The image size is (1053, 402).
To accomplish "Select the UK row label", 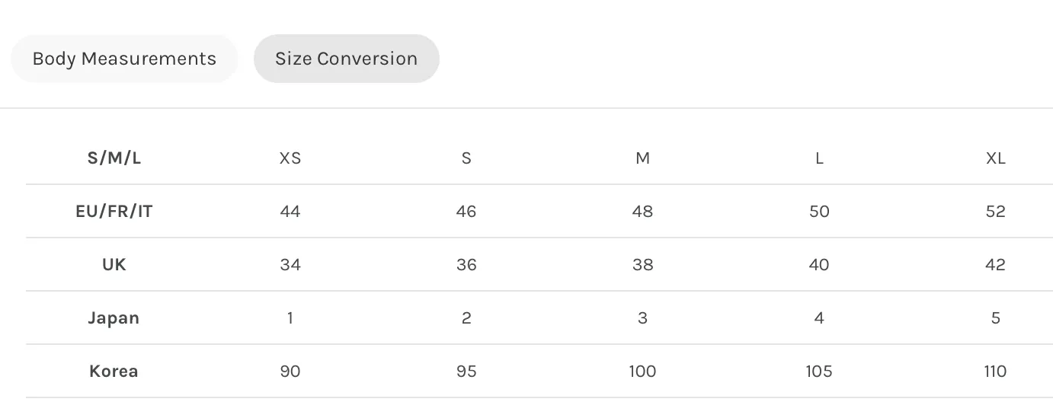I will 114,265.
